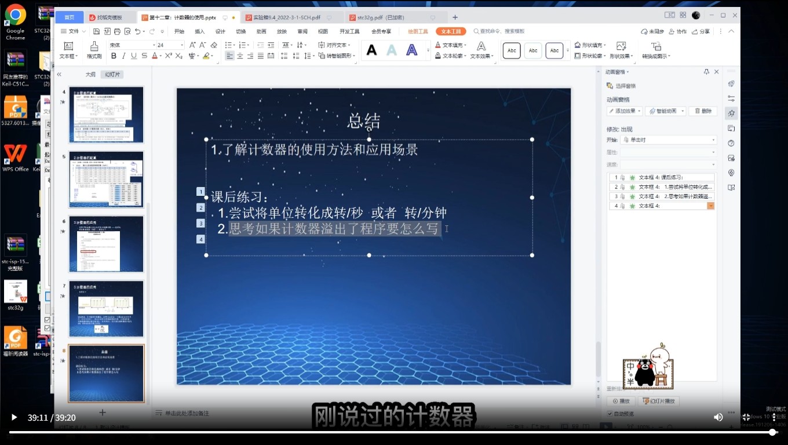This screenshot has height=445, width=788.
Task: Toggle underline formatting
Action: pos(134,56)
